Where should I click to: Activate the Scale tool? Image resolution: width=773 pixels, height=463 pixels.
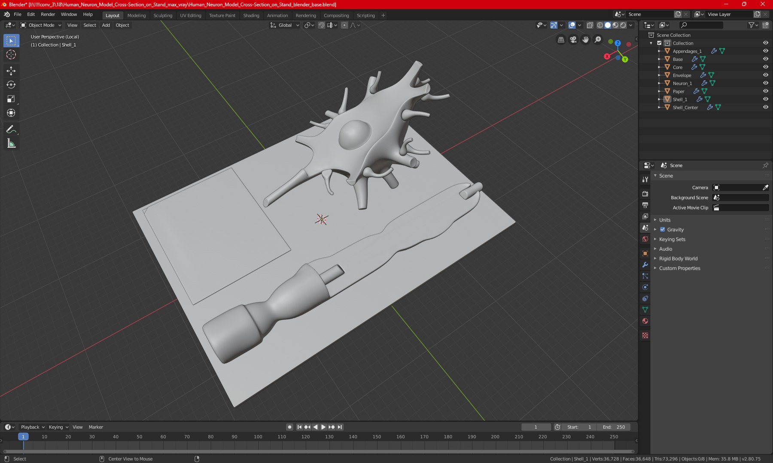[11, 99]
